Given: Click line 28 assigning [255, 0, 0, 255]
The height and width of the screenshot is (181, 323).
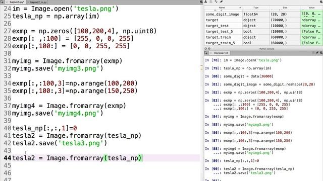Looking at the screenshot, I should 73,38.
